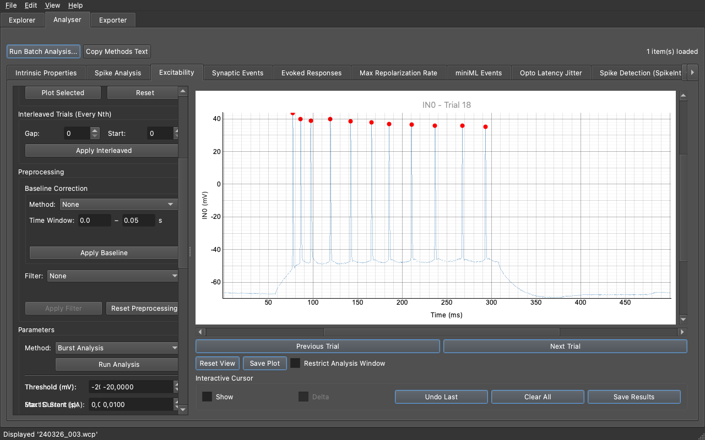
Task: Click the Apply Baseline button
Action: coord(104,253)
